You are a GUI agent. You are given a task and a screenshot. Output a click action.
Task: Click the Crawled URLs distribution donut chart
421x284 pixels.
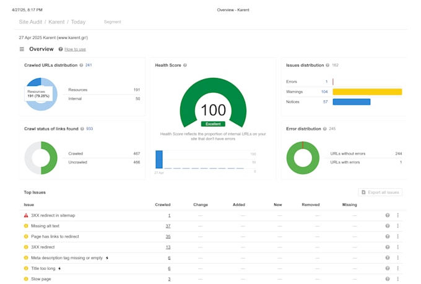pos(41,94)
